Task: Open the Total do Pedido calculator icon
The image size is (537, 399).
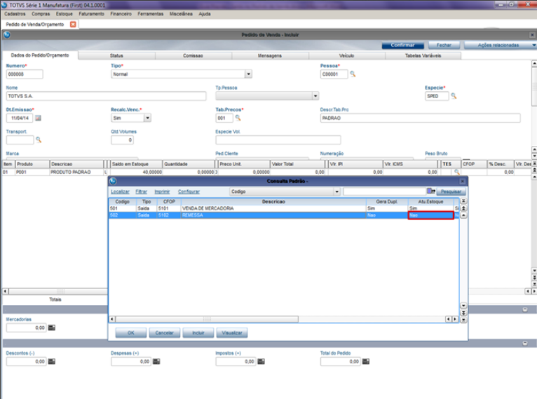Action: click(x=366, y=361)
